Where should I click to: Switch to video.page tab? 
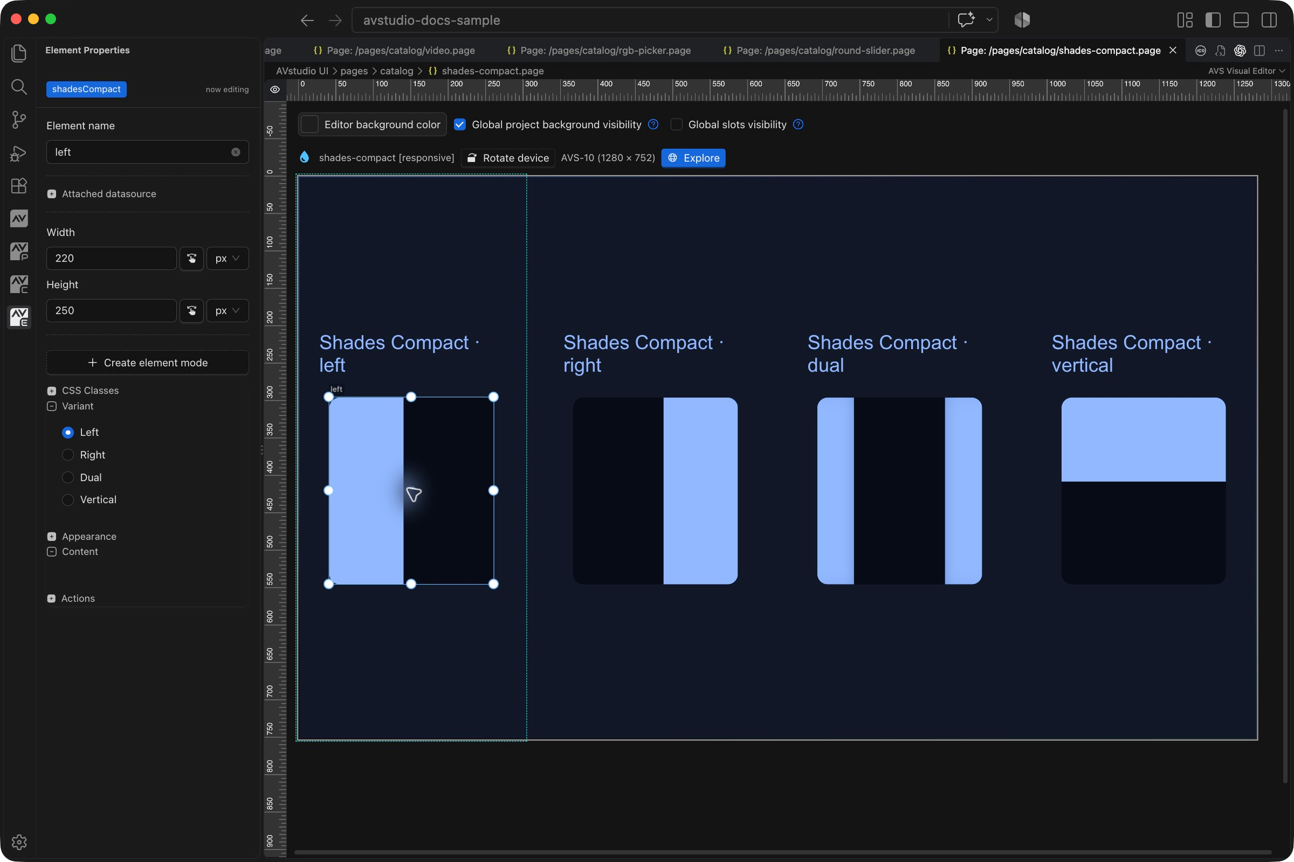click(394, 51)
